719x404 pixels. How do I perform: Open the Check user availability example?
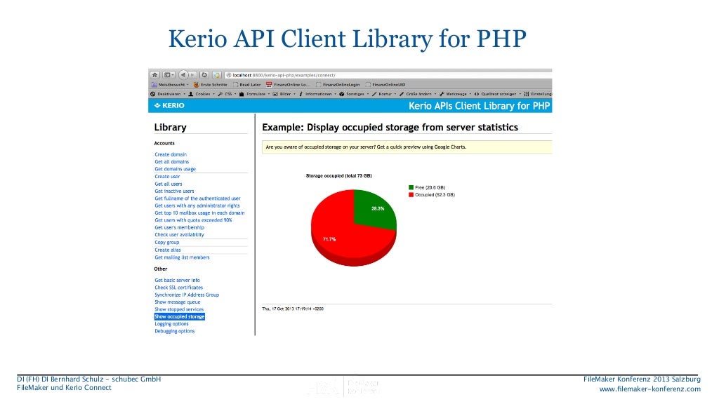pyautogui.click(x=179, y=235)
